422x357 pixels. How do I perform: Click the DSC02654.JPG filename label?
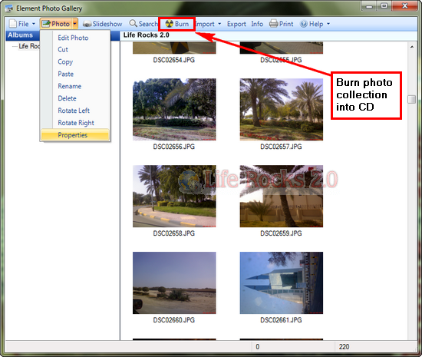click(x=174, y=60)
